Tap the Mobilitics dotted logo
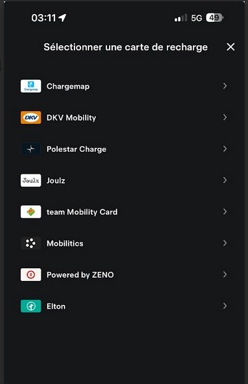The width and height of the screenshot is (248, 384). 31,243
